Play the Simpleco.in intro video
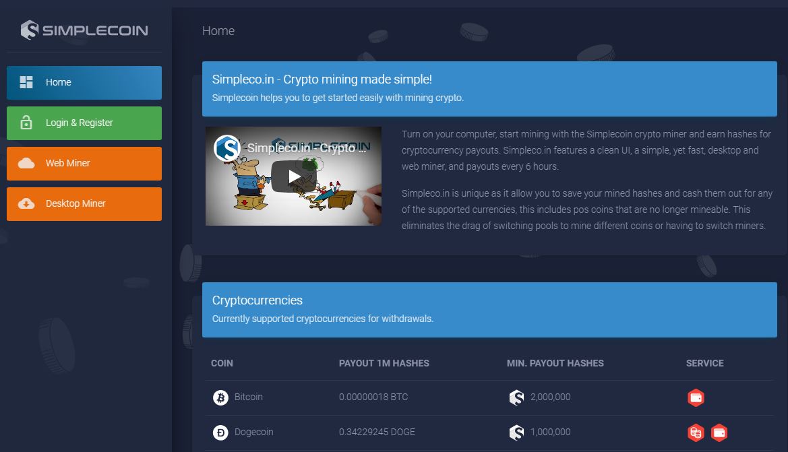The image size is (788, 452). (294, 176)
